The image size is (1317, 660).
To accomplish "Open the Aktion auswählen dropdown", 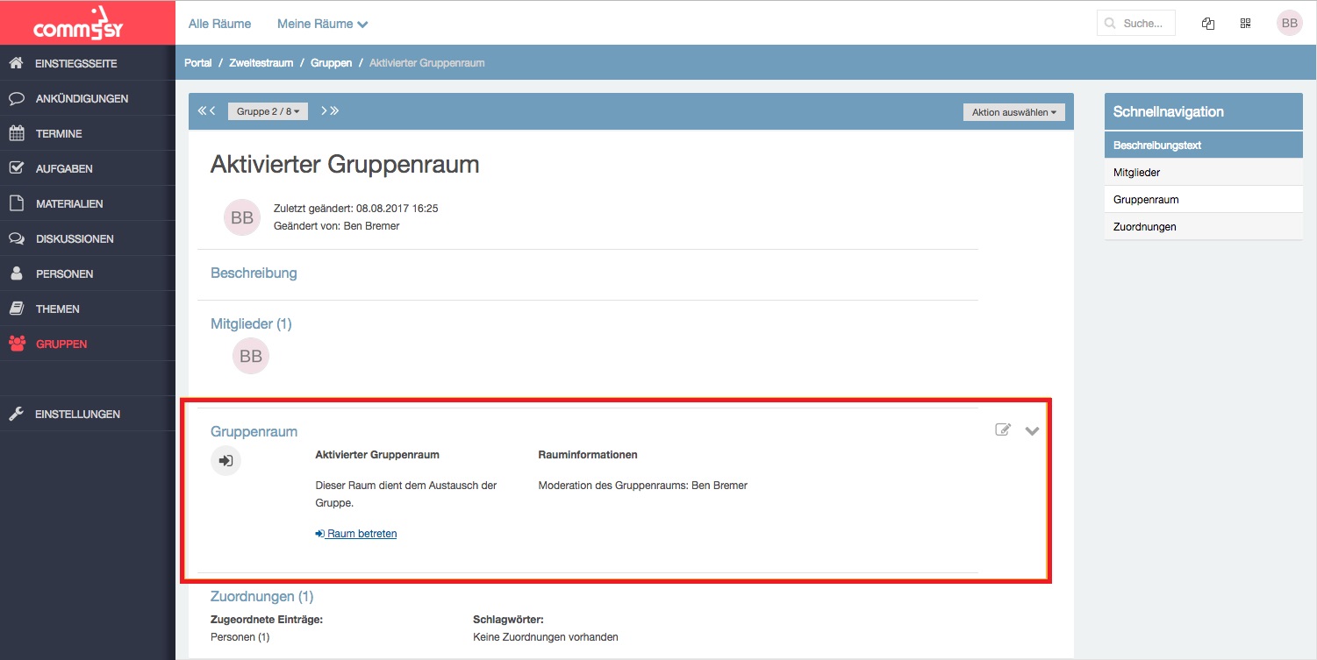I will pos(1013,112).
